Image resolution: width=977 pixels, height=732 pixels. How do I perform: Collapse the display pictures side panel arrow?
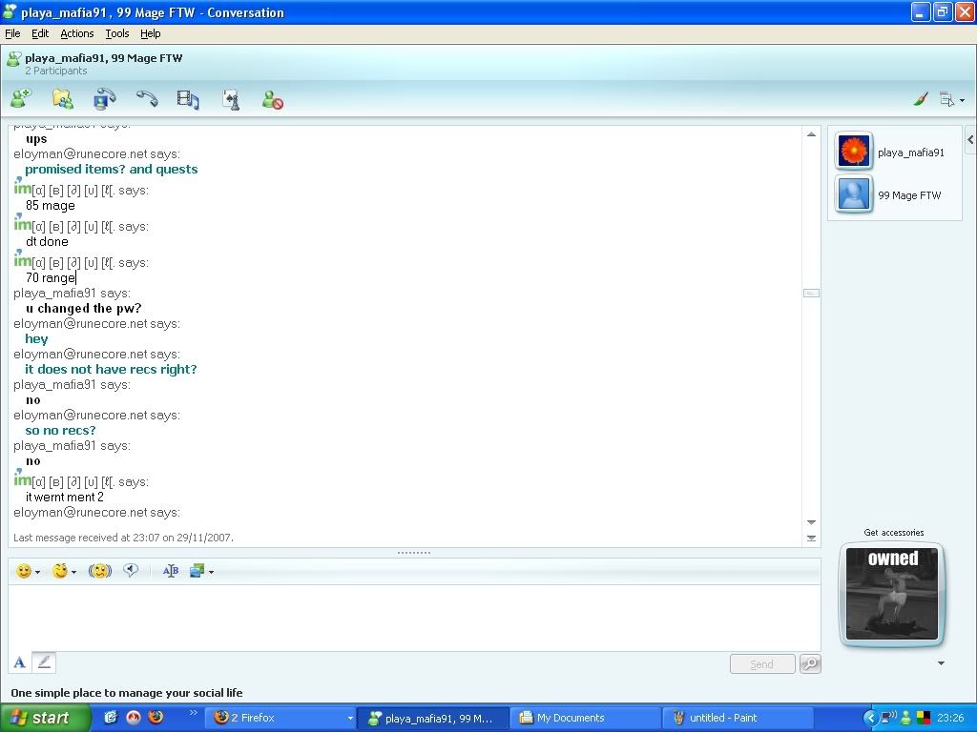(970, 140)
